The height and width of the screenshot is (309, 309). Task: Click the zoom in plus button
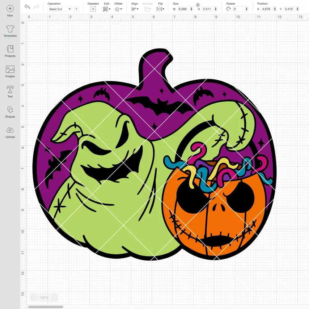point(54,297)
